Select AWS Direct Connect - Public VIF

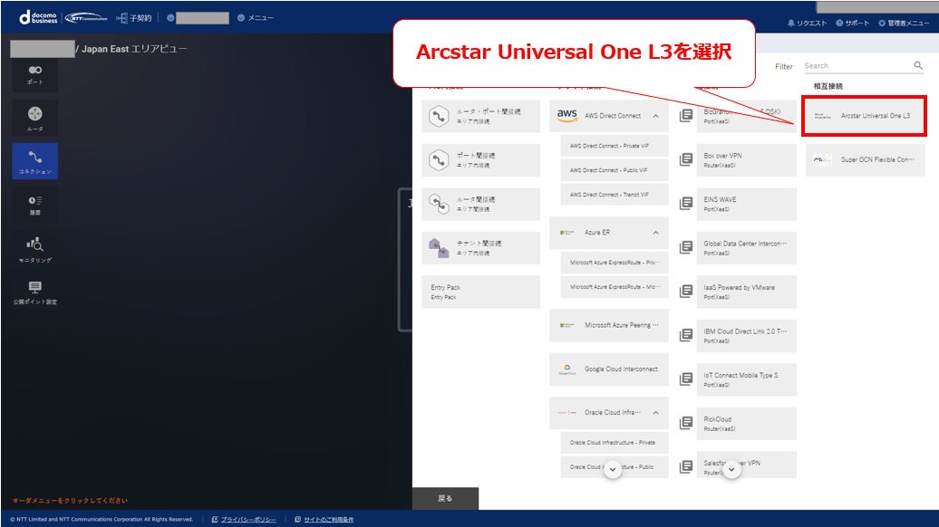[x=615, y=170]
